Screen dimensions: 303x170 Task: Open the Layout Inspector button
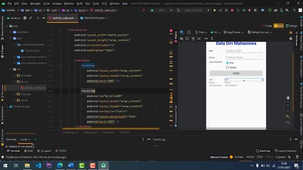point(285,151)
